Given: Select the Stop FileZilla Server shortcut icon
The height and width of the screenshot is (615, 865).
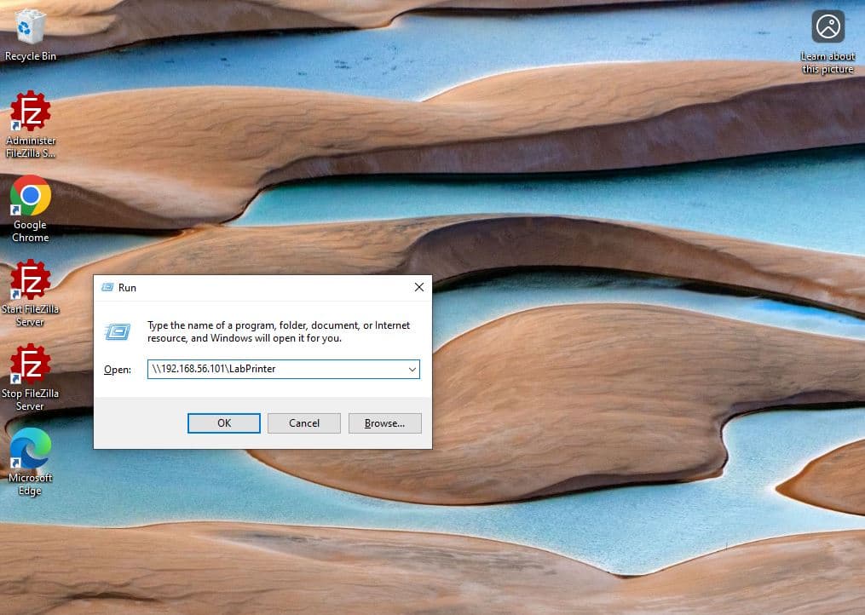Looking at the screenshot, I should tap(31, 365).
